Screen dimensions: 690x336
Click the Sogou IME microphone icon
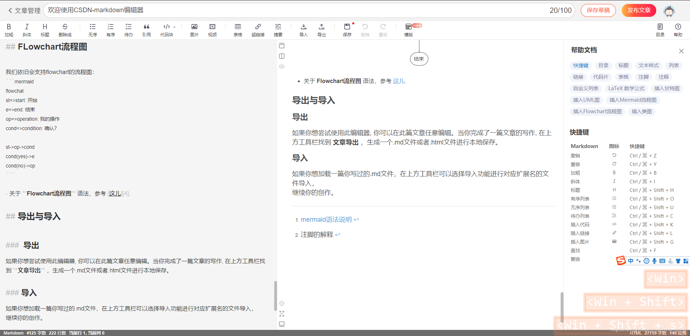654,261
